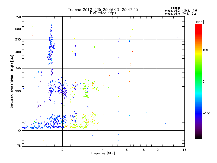Viewport: 217px width, 163px height.
Task: Click the colorbar tick label "0"
Action: 203,82
